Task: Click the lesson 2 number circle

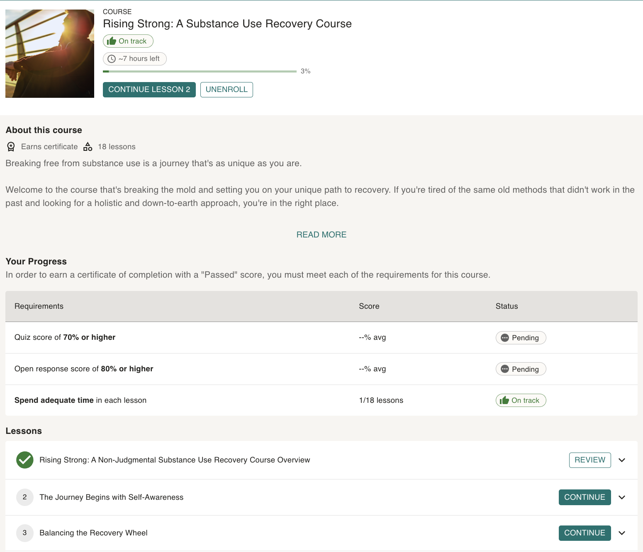Action: click(25, 497)
